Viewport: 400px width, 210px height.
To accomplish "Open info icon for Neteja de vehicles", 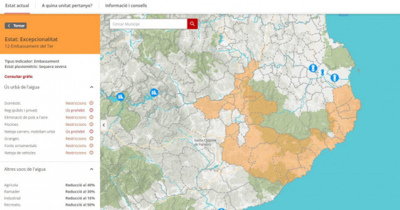I will [x=91, y=153].
